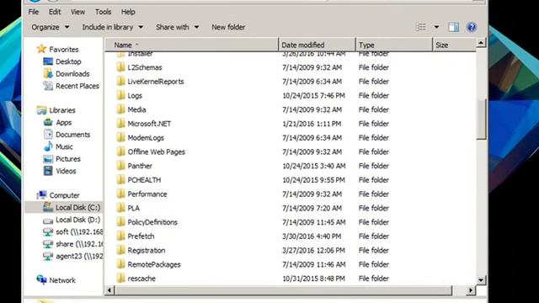Click the vertical scrollbar up arrow
The width and height of the screenshot is (539, 303).
(x=481, y=43)
